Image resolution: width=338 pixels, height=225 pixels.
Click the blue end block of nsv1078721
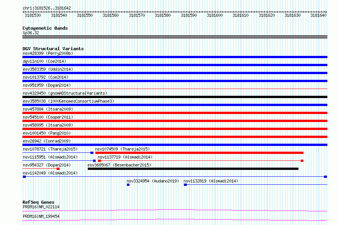point(92,153)
